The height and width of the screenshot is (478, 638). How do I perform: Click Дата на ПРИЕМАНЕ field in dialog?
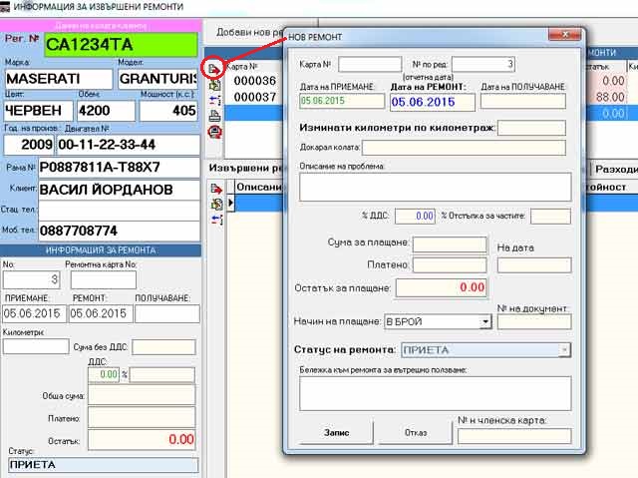342,101
